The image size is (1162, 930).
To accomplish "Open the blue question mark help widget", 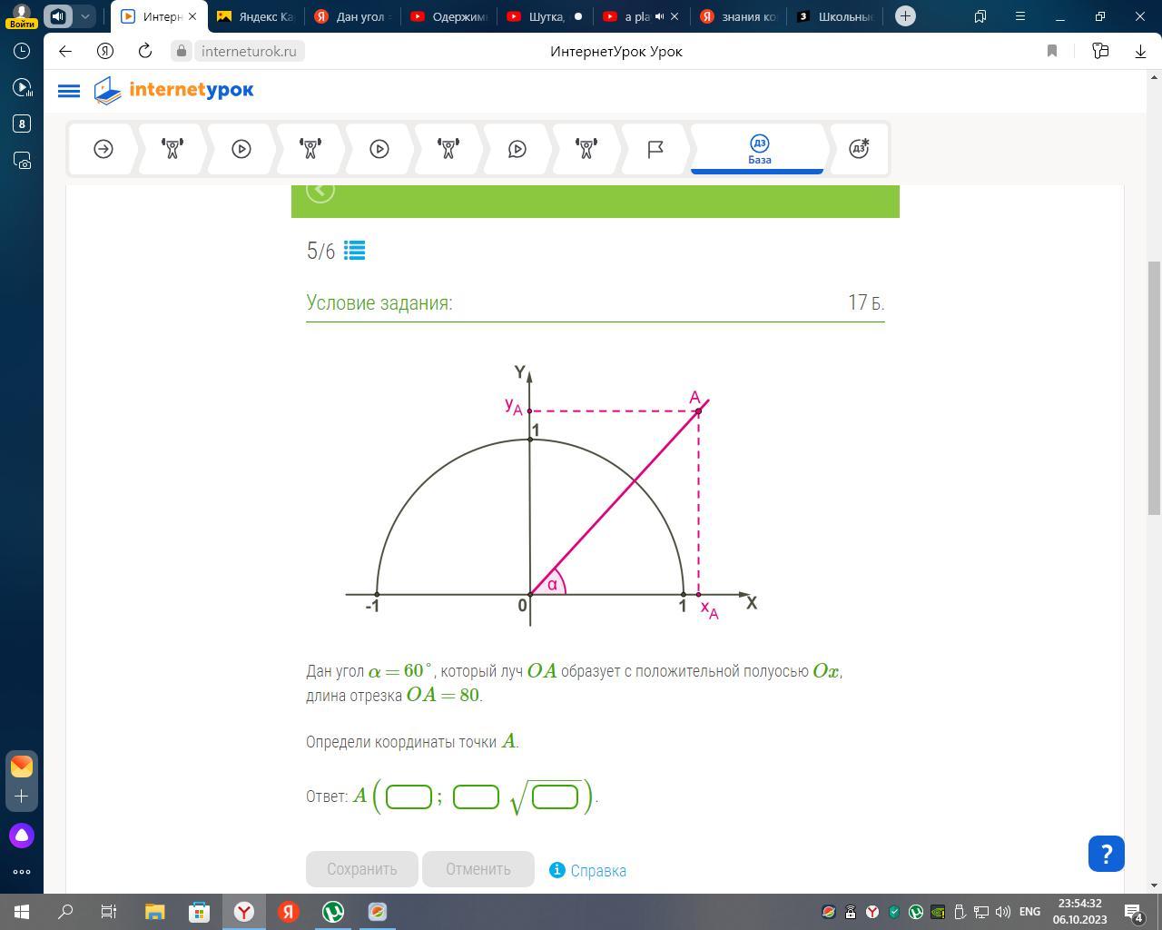I will coord(1106,854).
